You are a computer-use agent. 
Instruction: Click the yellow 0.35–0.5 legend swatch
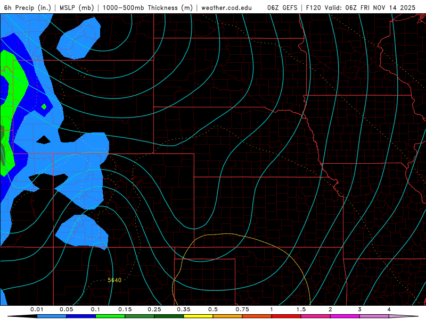[198, 316]
